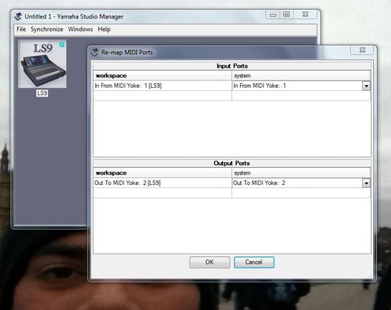
Task: Open the Synchronize menu
Action: pyautogui.click(x=47, y=29)
